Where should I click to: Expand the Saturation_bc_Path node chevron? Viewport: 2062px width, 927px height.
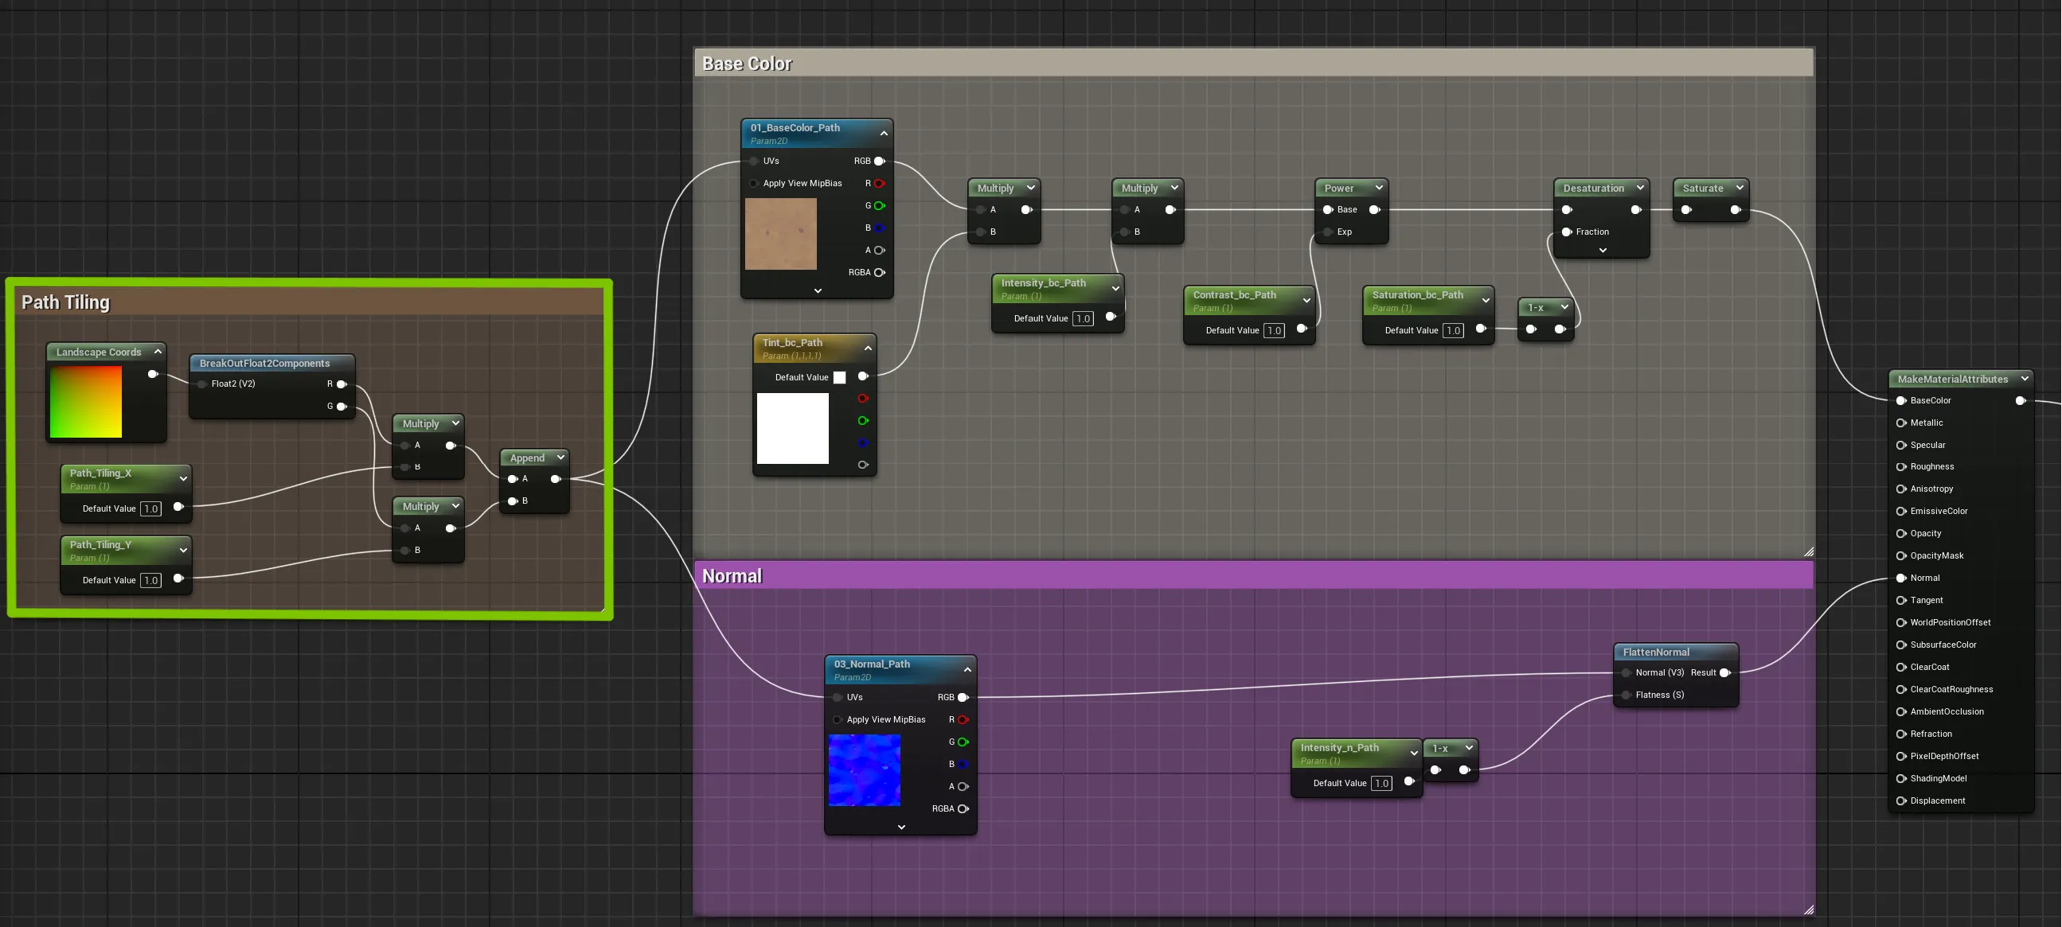click(x=1486, y=301)
